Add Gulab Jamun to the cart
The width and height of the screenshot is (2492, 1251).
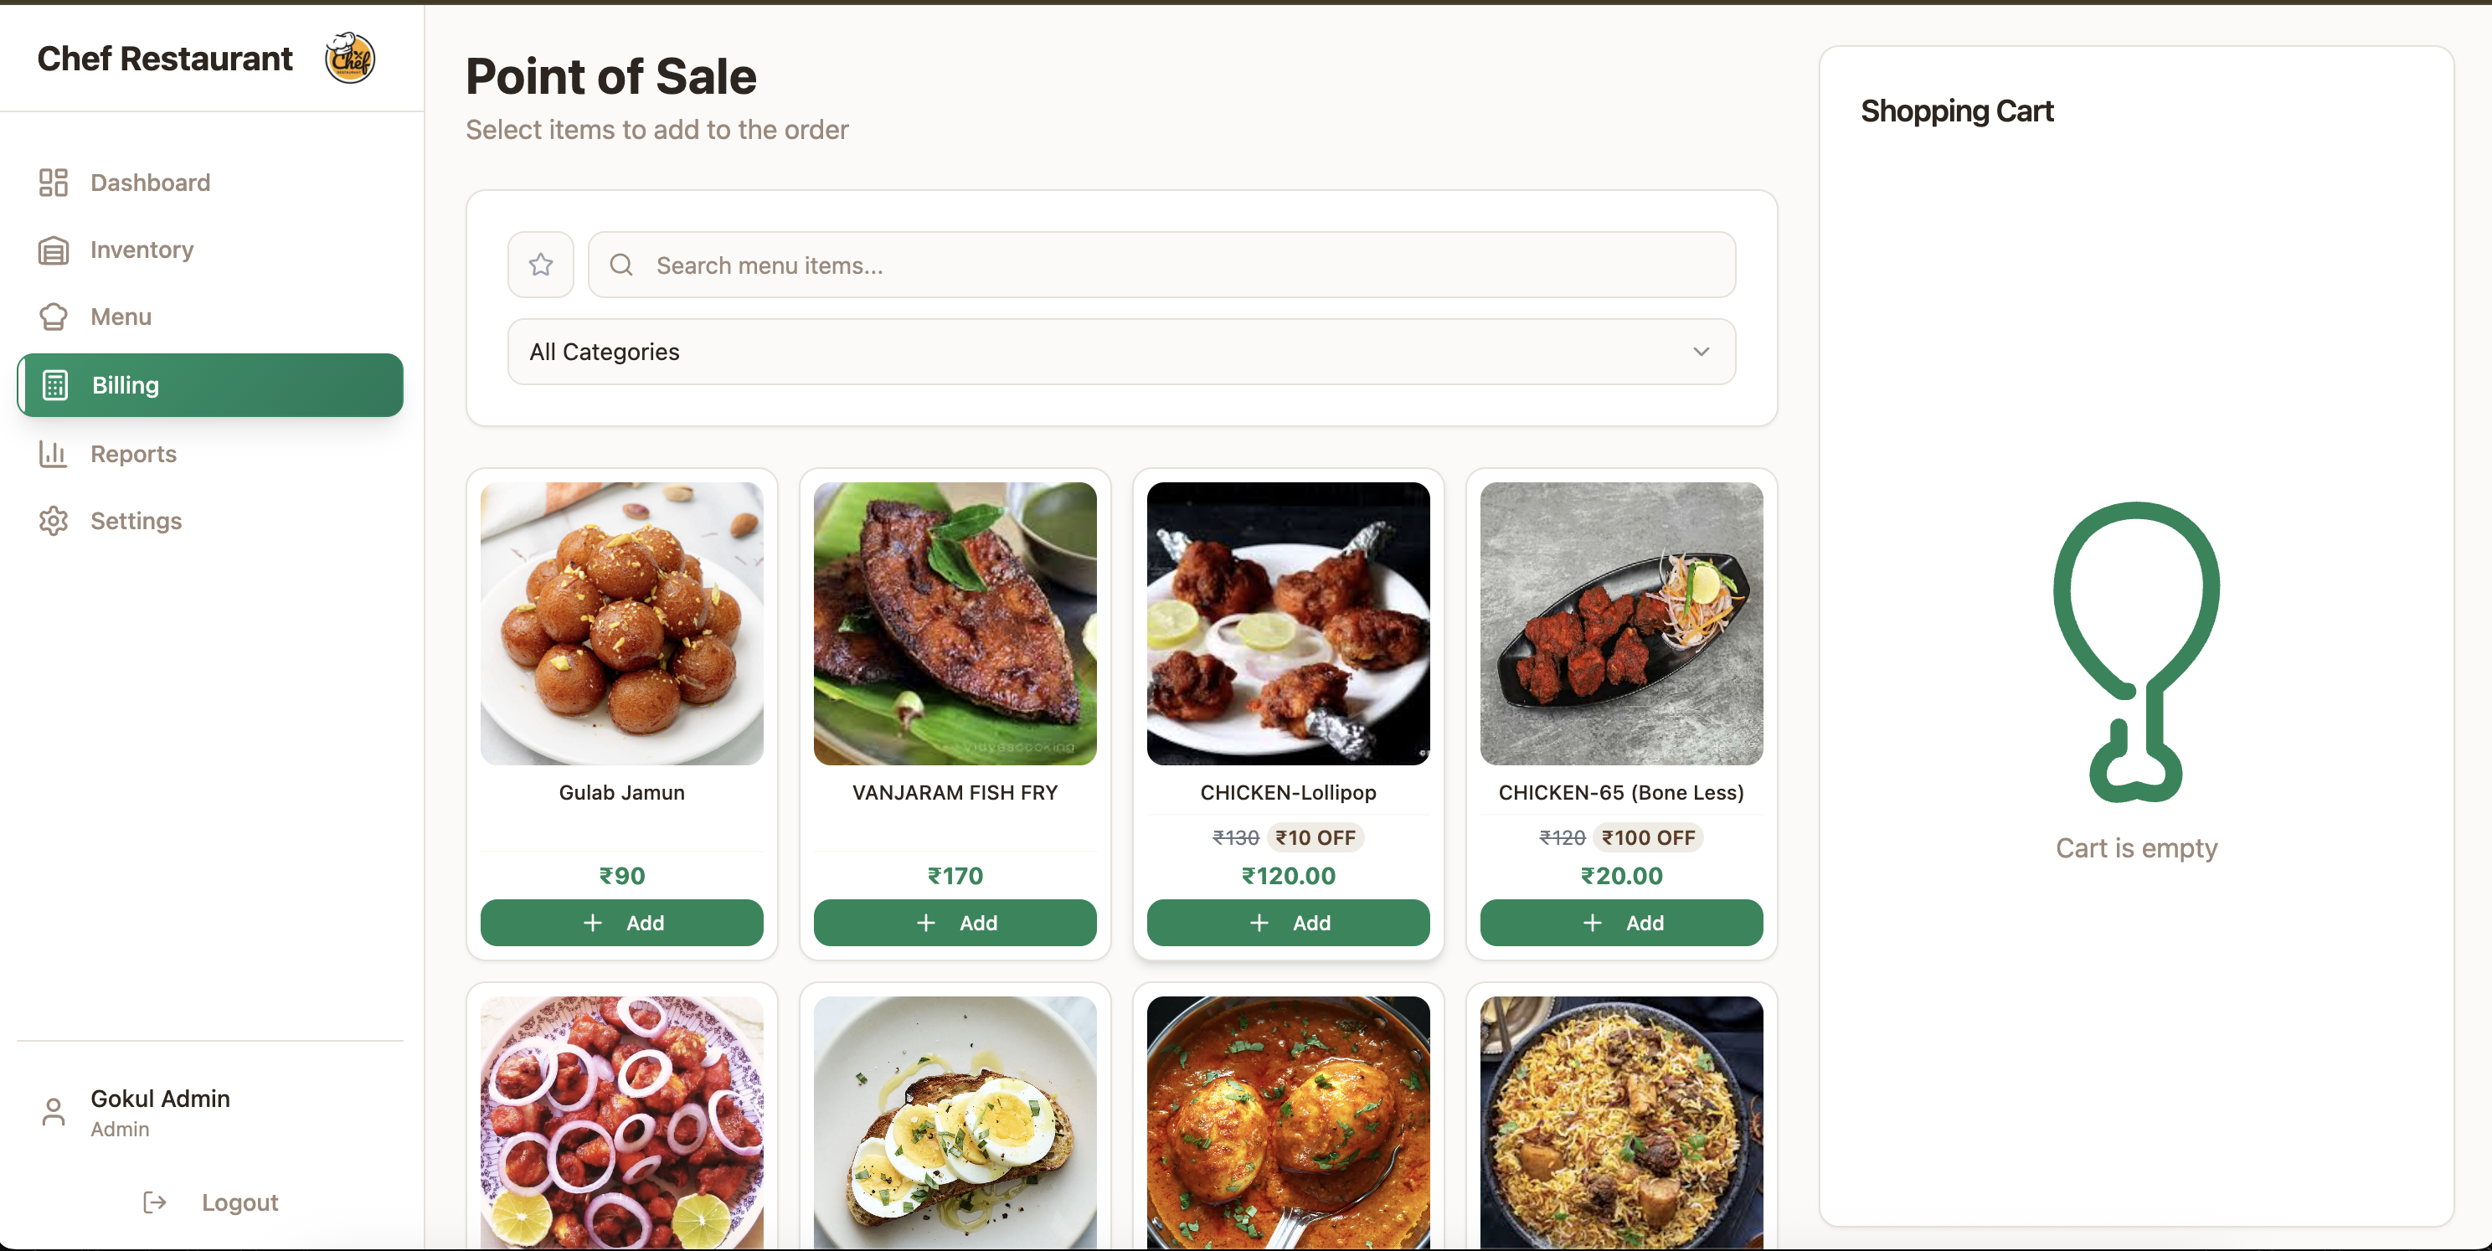[x=621, y=922]
